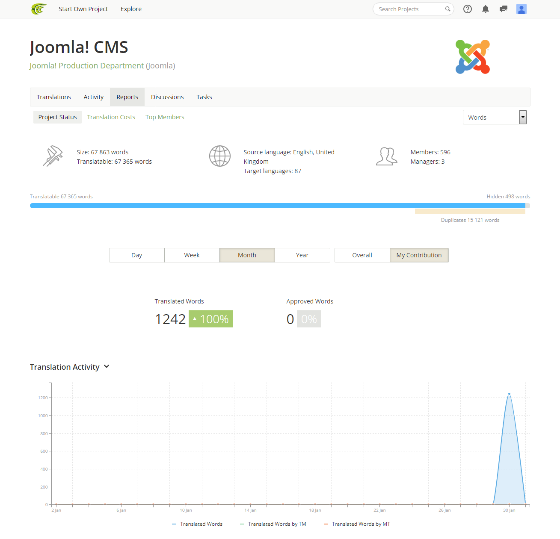This screenshot has height=539, width=560.
Task: Click the Crowdin logo icon
Action: (x=39, y=9)
